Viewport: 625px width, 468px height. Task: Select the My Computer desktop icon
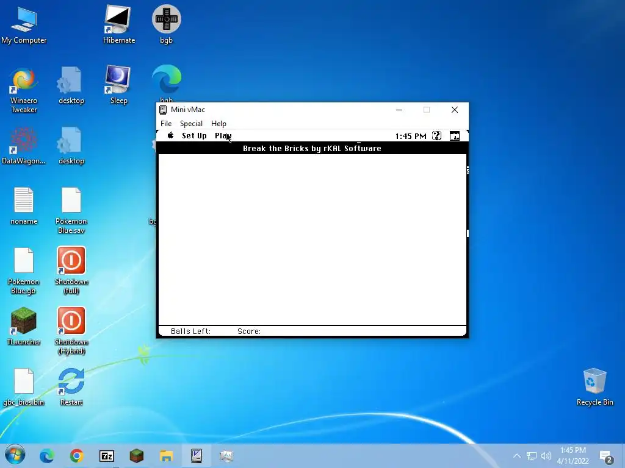(x=24, y=24)
